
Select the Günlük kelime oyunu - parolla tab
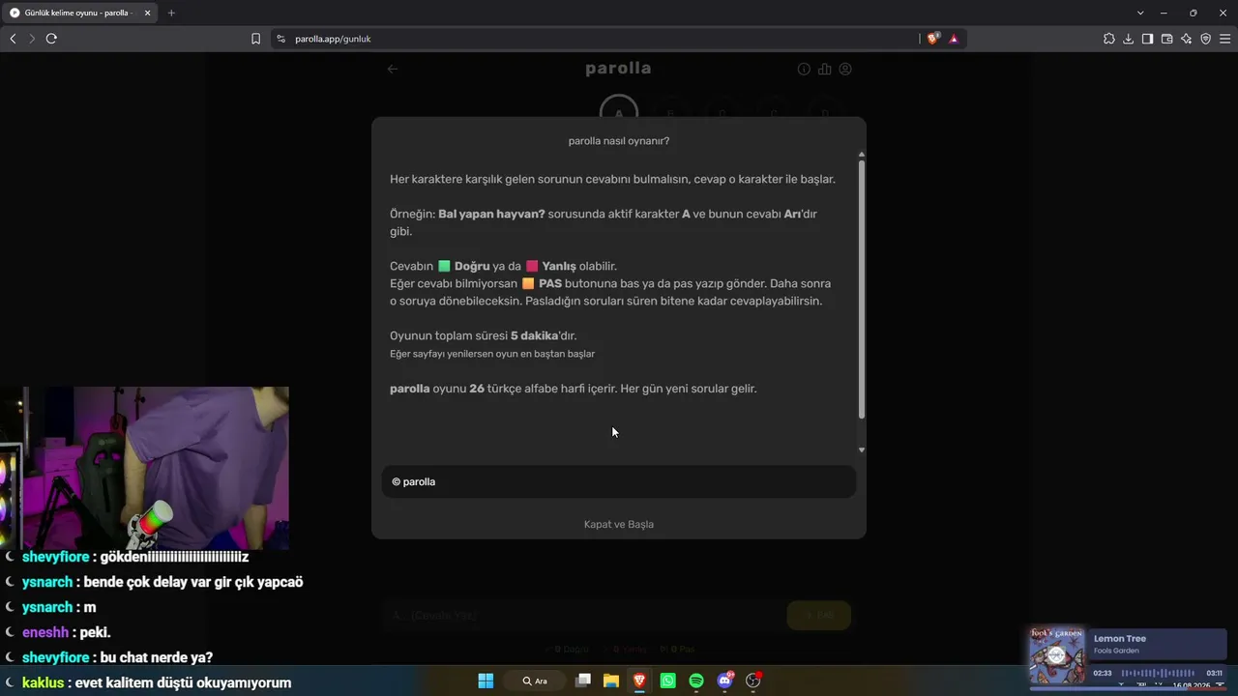[80, 13]
